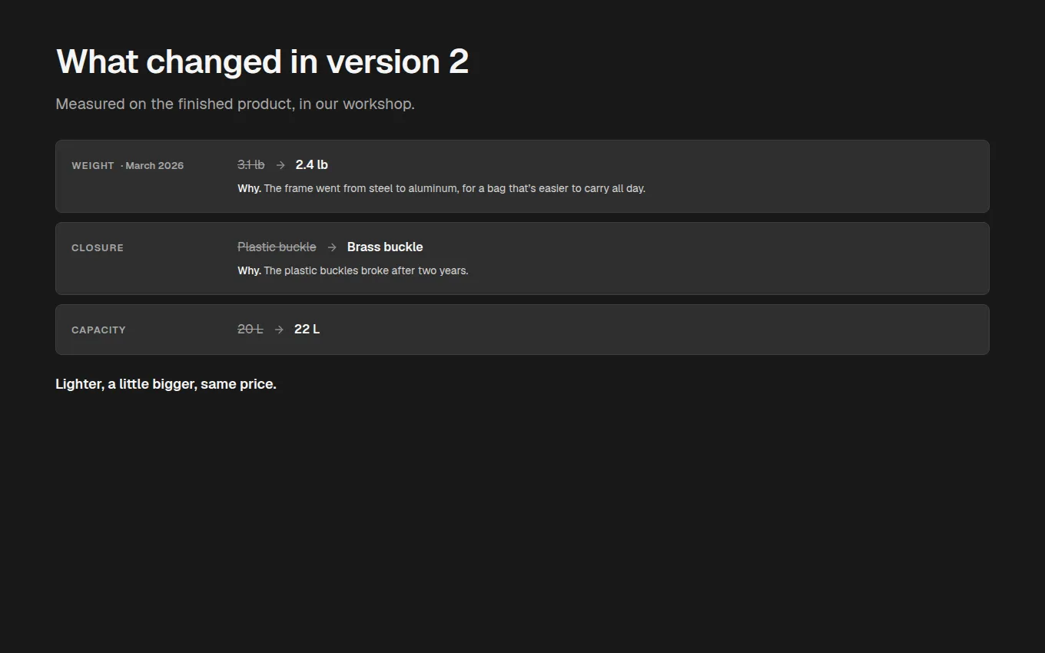Click the What changed in version 2 heading

(262, 61)
